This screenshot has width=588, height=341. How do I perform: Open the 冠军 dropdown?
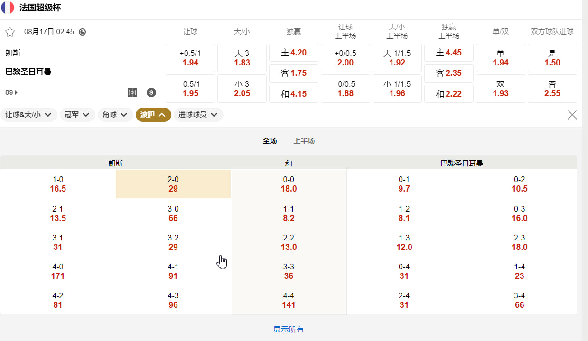tap(77, 115)
